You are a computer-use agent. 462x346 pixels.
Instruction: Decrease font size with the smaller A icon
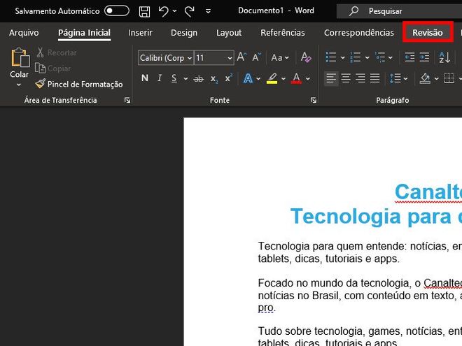point(257,57)
